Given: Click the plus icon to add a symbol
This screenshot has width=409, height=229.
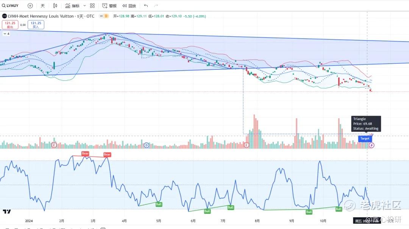Looking at the screenshot, I should click(x=30, y=5).
